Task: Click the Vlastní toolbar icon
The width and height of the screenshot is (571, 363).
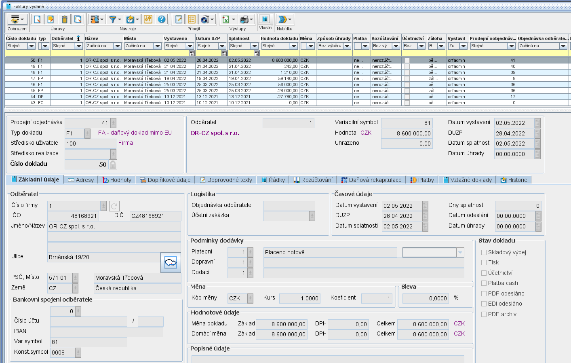Action: pos(265,19)
